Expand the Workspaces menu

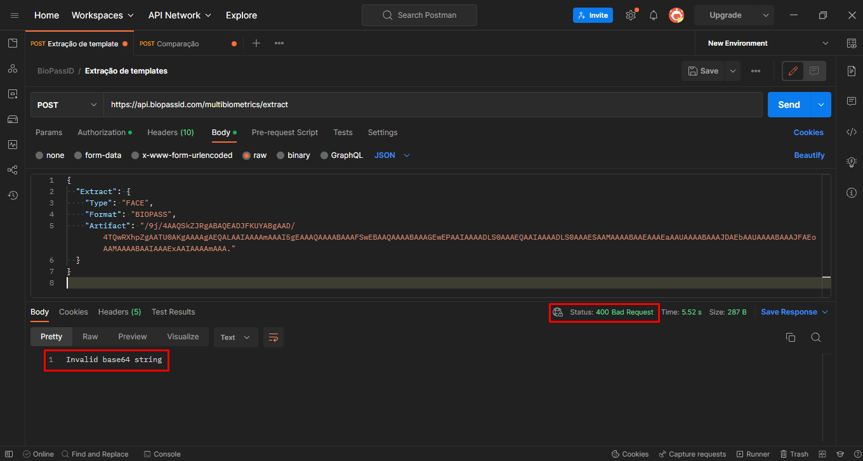coord(103,15)
